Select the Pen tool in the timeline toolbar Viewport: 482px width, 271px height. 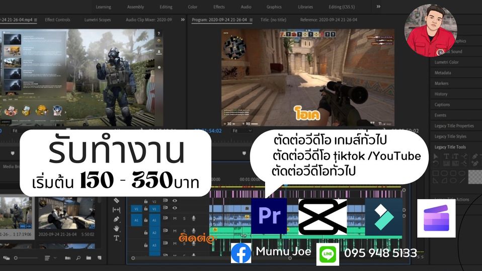tap(117, 219)
